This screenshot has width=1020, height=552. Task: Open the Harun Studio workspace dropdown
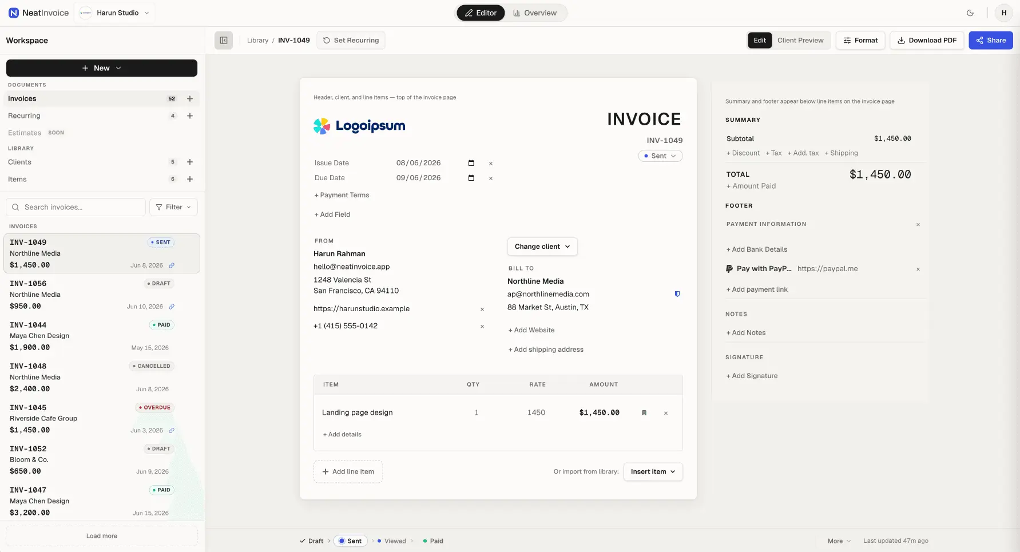click(x=115, y=13)
